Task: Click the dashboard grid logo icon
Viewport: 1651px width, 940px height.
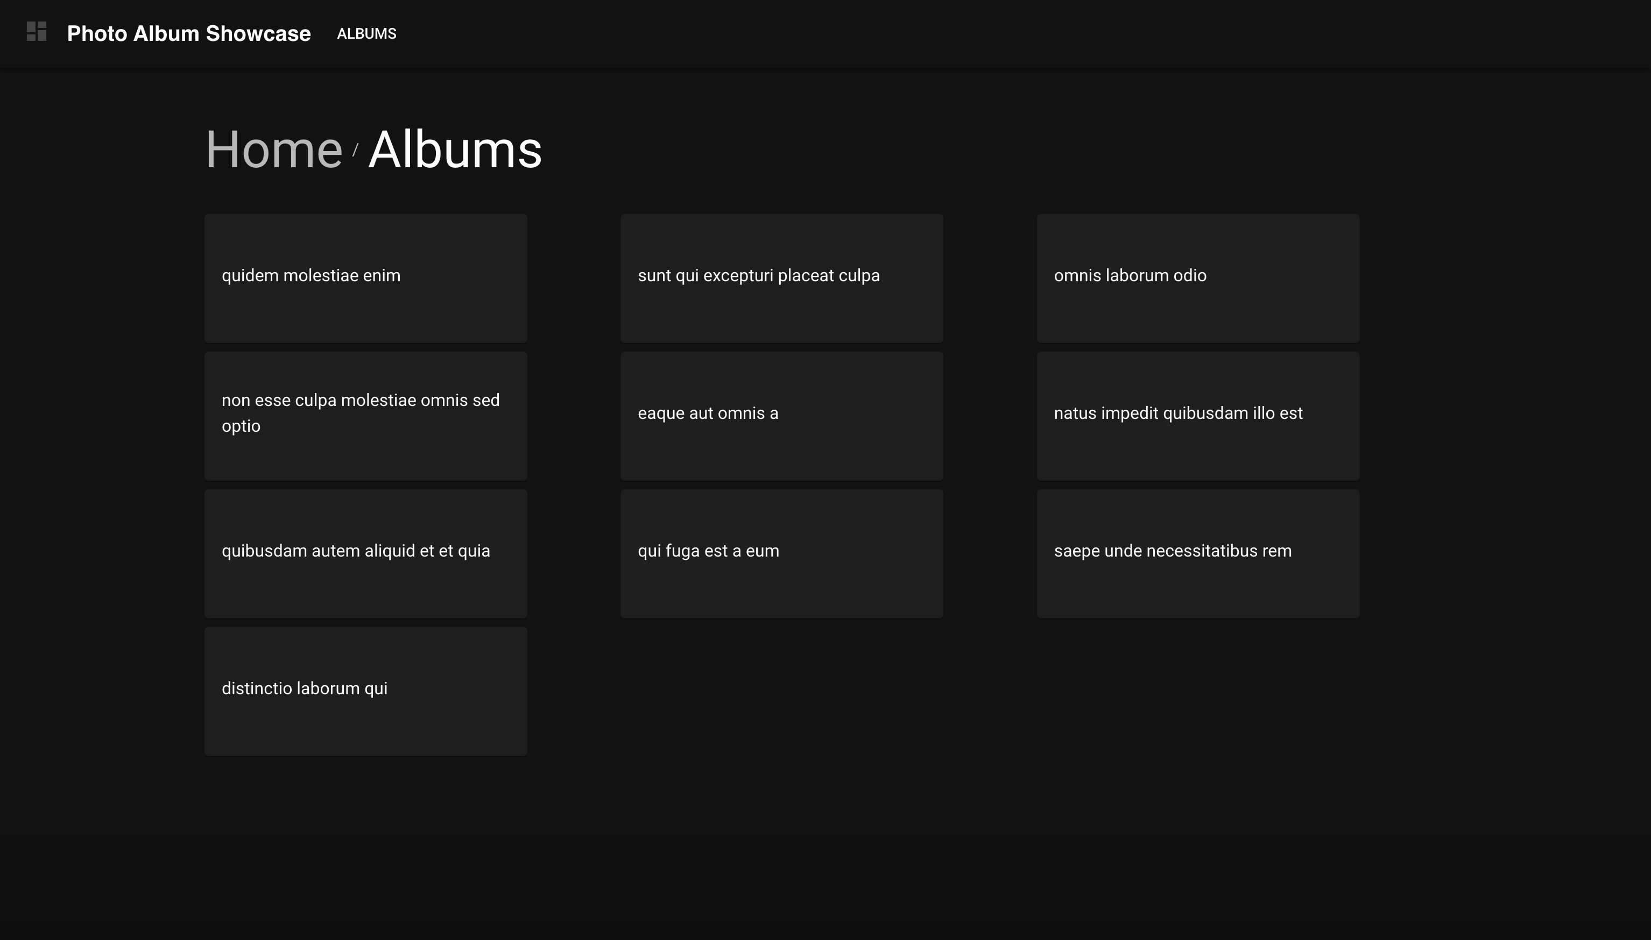Action: tap(36, 32)
